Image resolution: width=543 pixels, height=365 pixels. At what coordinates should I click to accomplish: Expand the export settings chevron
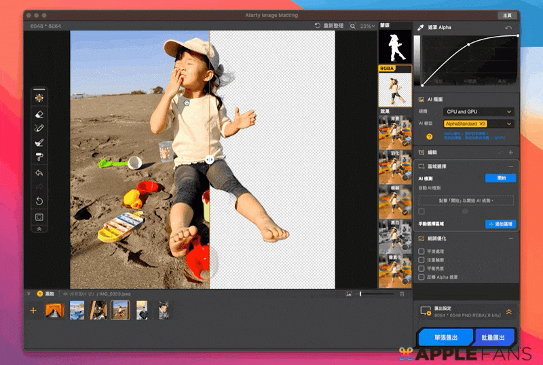point(508,311)
